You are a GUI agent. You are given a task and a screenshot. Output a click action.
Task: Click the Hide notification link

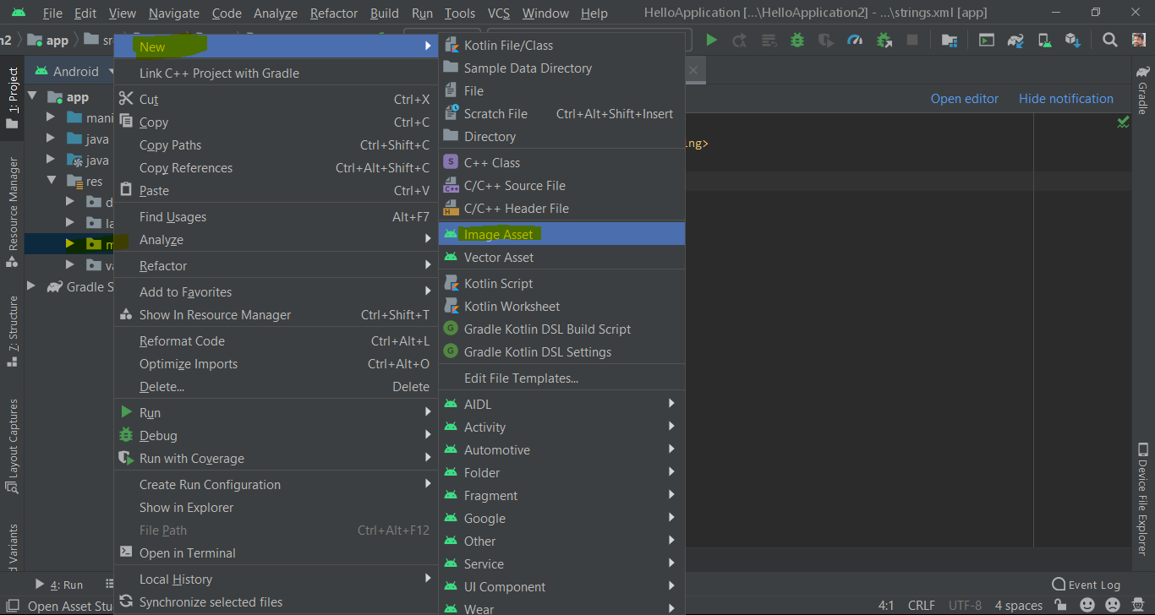(1065, 98)
